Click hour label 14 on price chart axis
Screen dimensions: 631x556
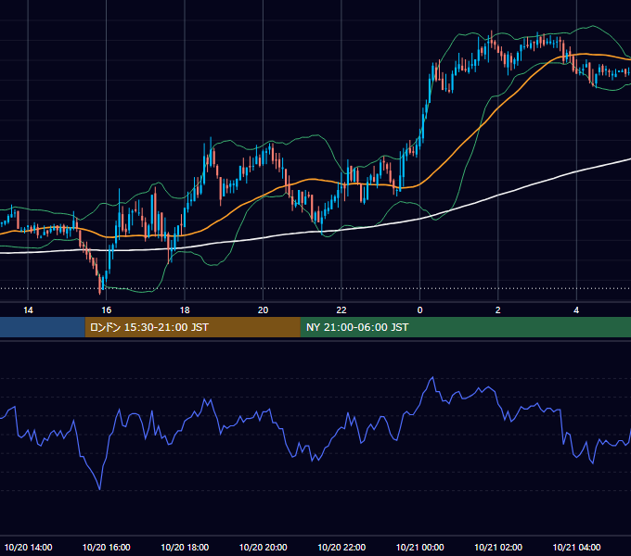click(28, 310)
